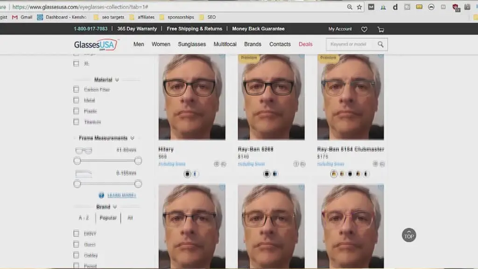Image resolution: width=478 pixels, height=269 pixels.
Task: Bookmark this page with the star icon
Action: click(359, 7)
